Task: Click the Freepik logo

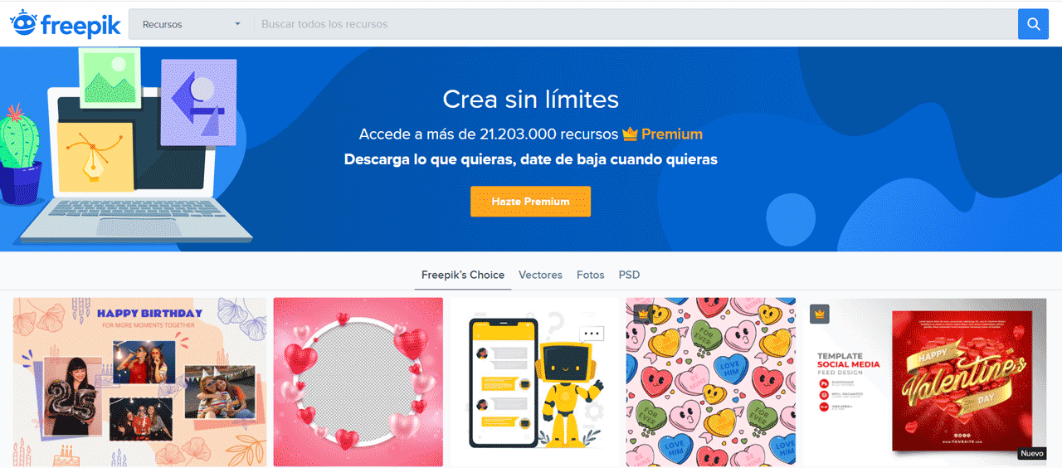Action: tap(66, 24)
